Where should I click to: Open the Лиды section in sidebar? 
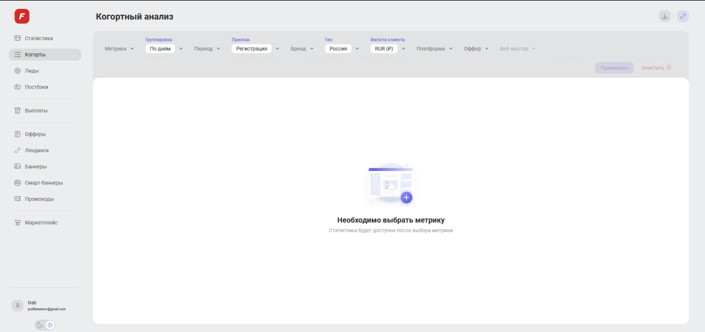tap(31, 71)
